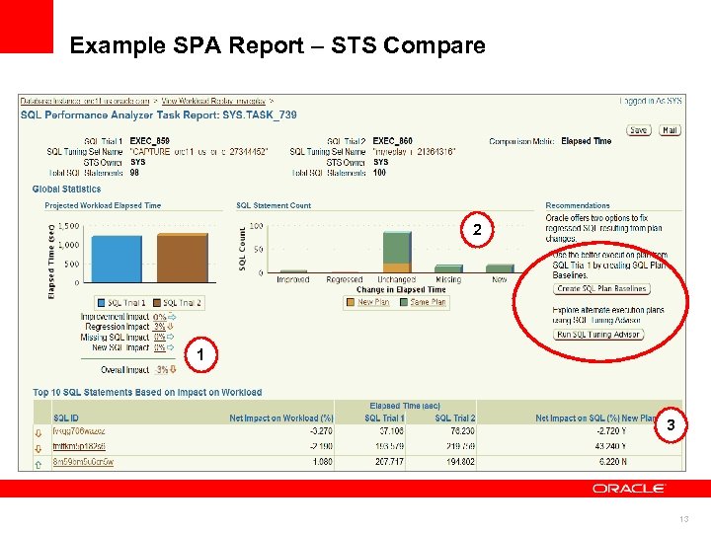
Task: Click Top 10 SQL Statements heading
Action: pos(147,392)
